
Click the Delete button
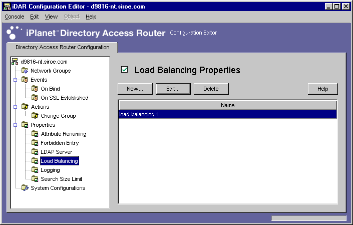211,89
